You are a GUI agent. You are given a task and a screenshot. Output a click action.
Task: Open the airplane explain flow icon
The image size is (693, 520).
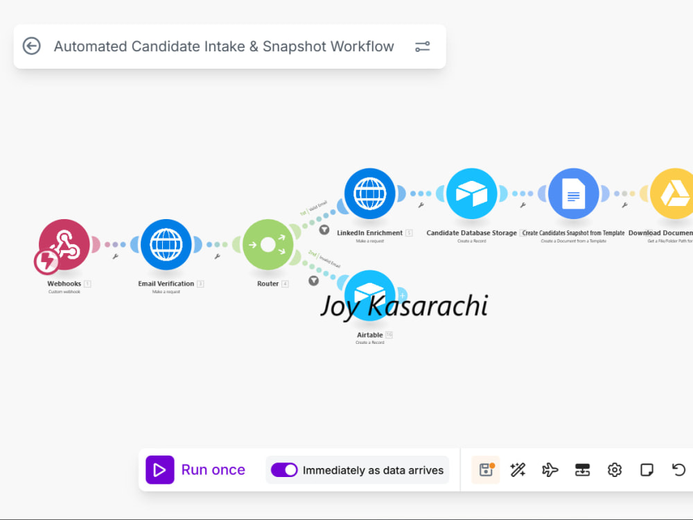550,469
